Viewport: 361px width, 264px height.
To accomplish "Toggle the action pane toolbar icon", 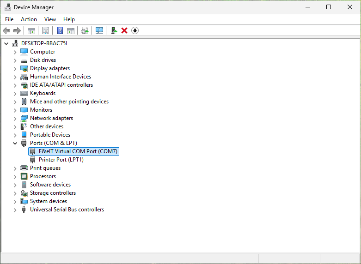I will (x=71, y=30).
